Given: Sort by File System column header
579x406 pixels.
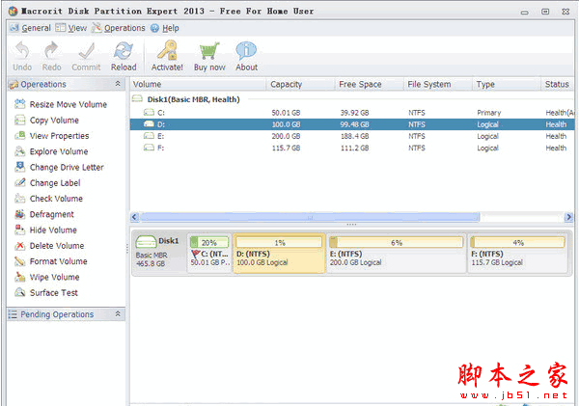Looking at the screenshot, I should tap(438, 84).
